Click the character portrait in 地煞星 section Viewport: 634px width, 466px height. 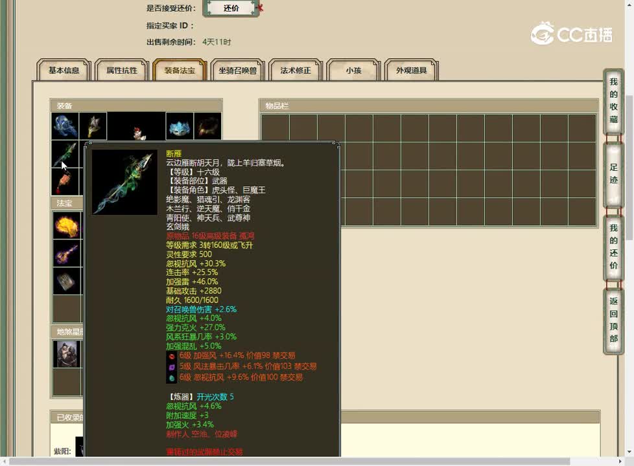[x=67, y=353]
